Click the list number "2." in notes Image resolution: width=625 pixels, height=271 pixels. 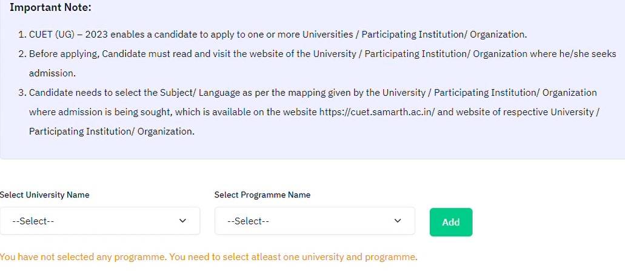click(22, 54)
